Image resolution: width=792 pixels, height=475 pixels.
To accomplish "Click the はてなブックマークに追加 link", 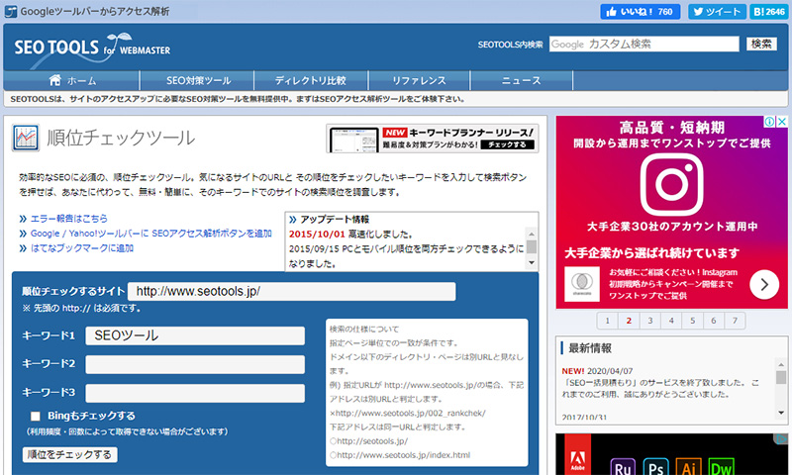I will [x=82, y=247].
